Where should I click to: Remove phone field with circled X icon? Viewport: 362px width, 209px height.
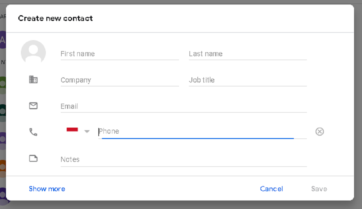(320, 132)
